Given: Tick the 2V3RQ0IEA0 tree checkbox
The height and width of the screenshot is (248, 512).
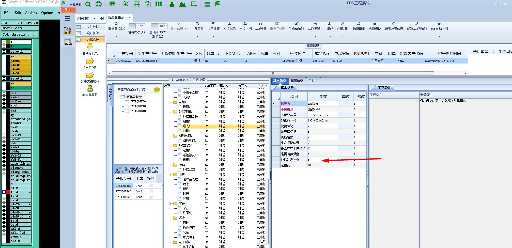Looking at the screenshot, I should (127, 102).
